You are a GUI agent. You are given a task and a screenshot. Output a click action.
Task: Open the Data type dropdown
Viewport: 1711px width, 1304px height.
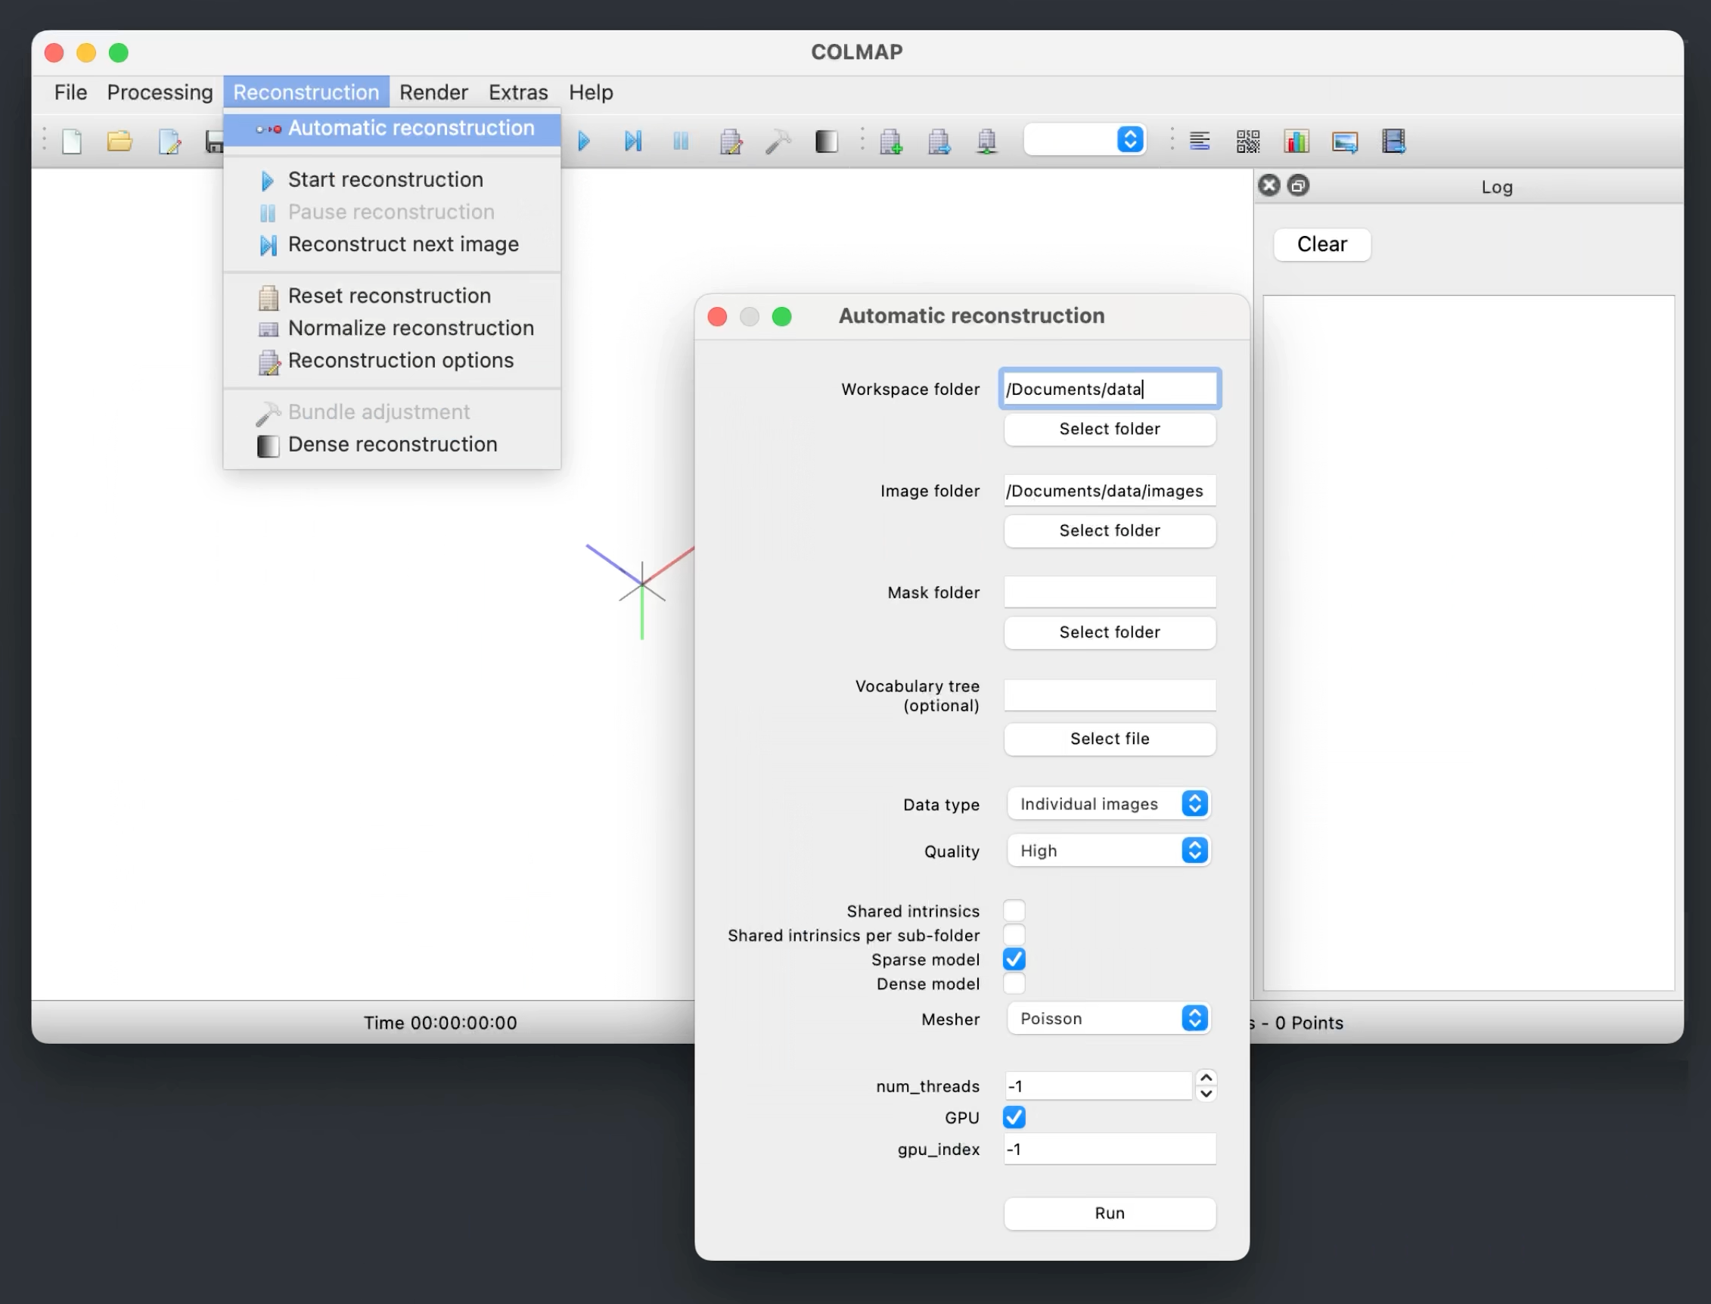pos(1109,804)
